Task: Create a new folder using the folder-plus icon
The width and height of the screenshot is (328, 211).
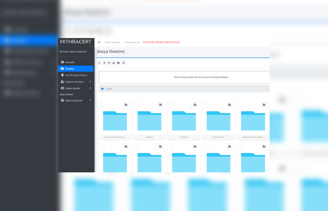Action: point(118,63)
